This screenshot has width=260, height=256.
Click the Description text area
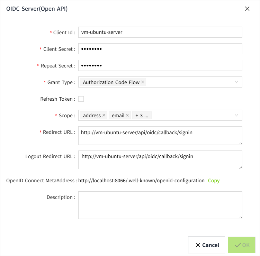click(x=160, y=205)
